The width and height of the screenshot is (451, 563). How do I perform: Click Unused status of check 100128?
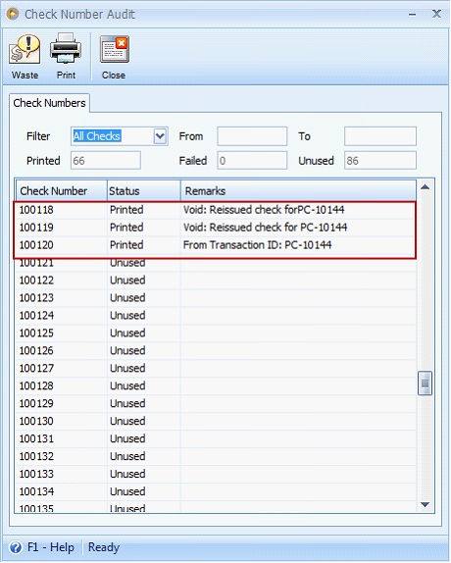127,385
